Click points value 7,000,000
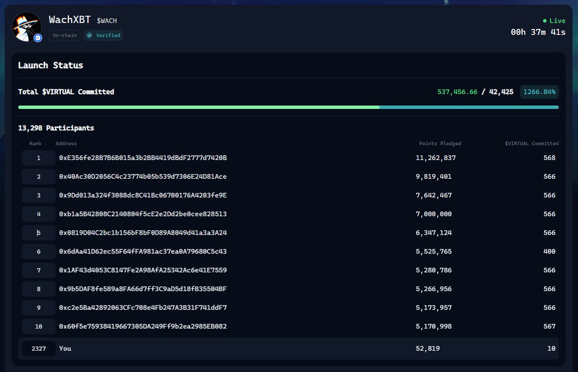 pos(434,214)
